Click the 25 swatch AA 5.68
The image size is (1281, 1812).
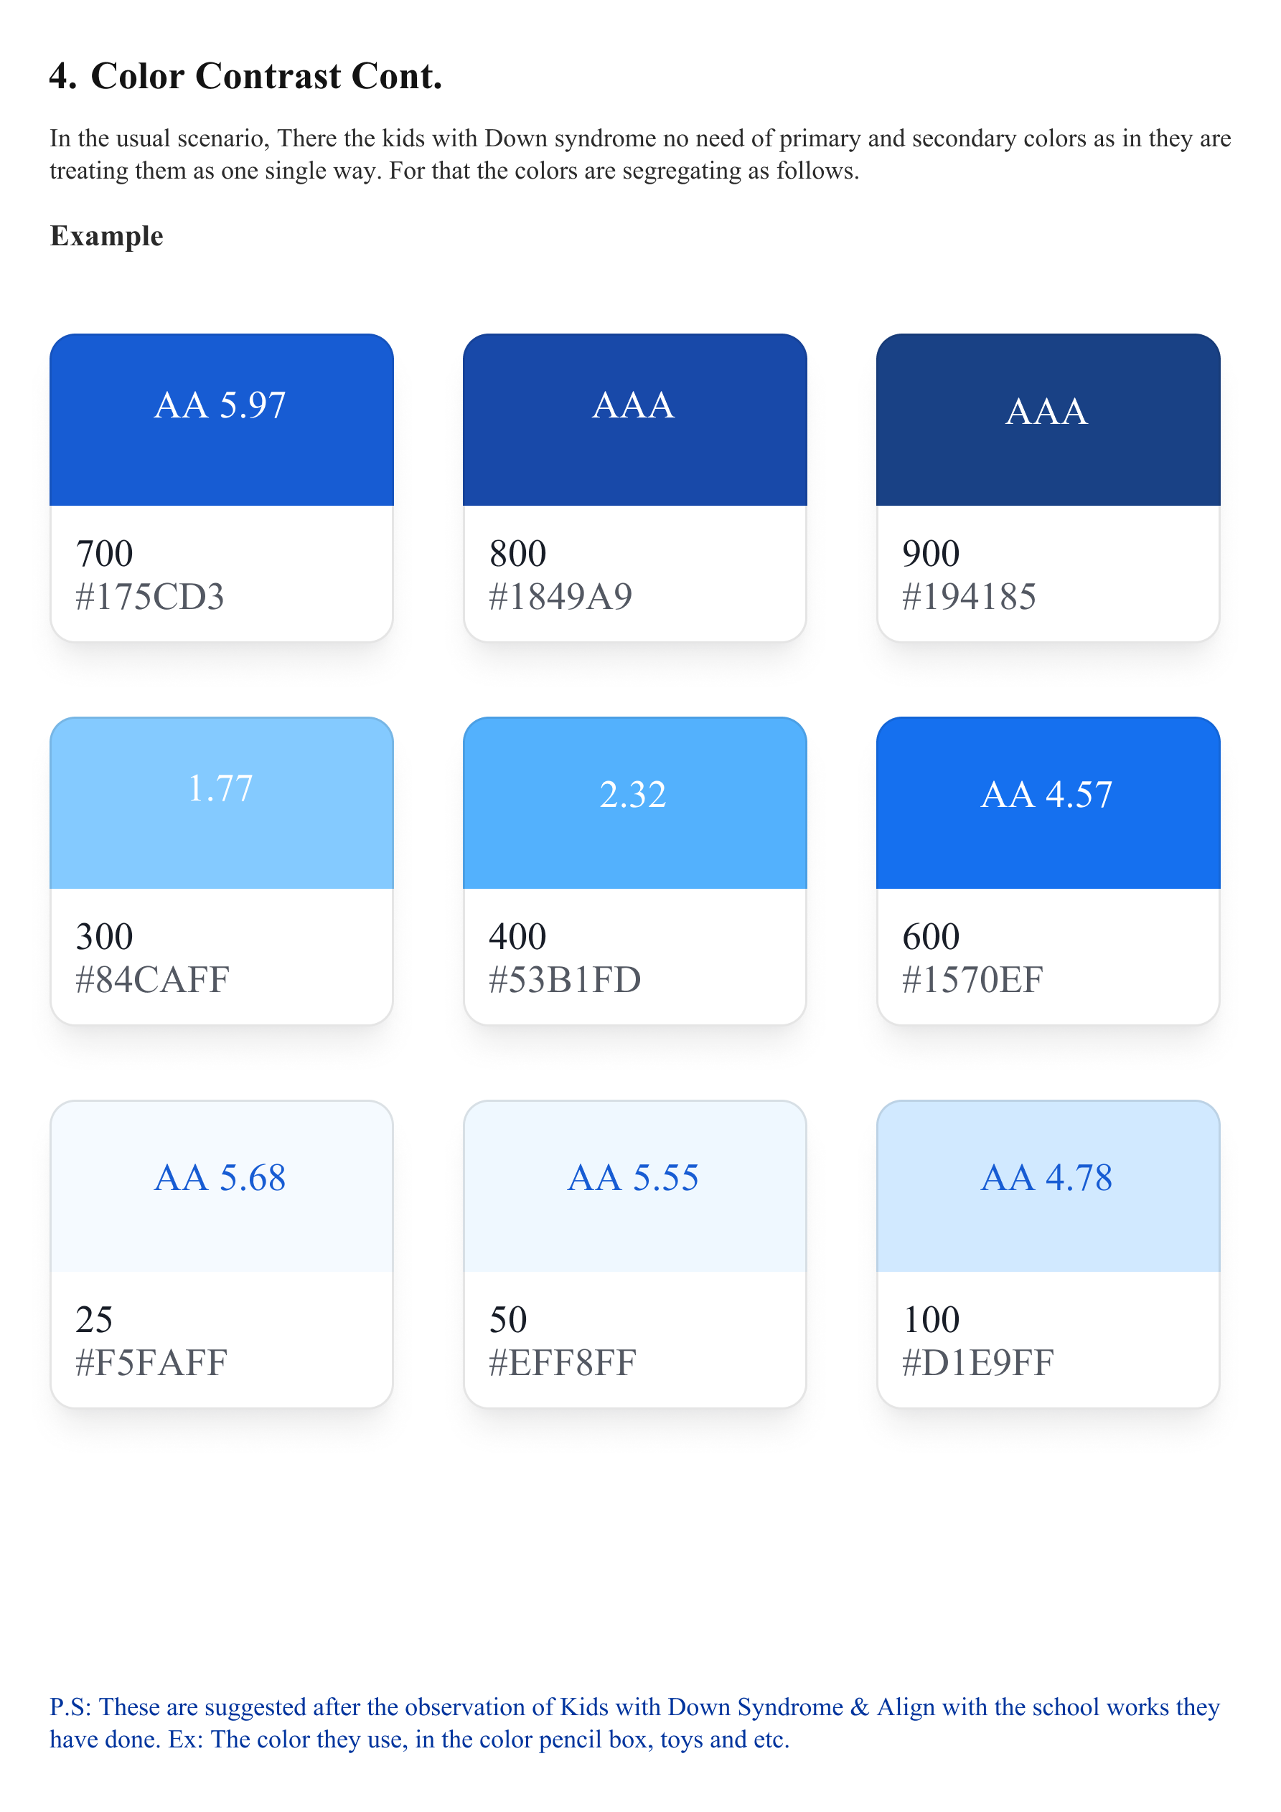pyautogui.click(x=221, y=1186)
